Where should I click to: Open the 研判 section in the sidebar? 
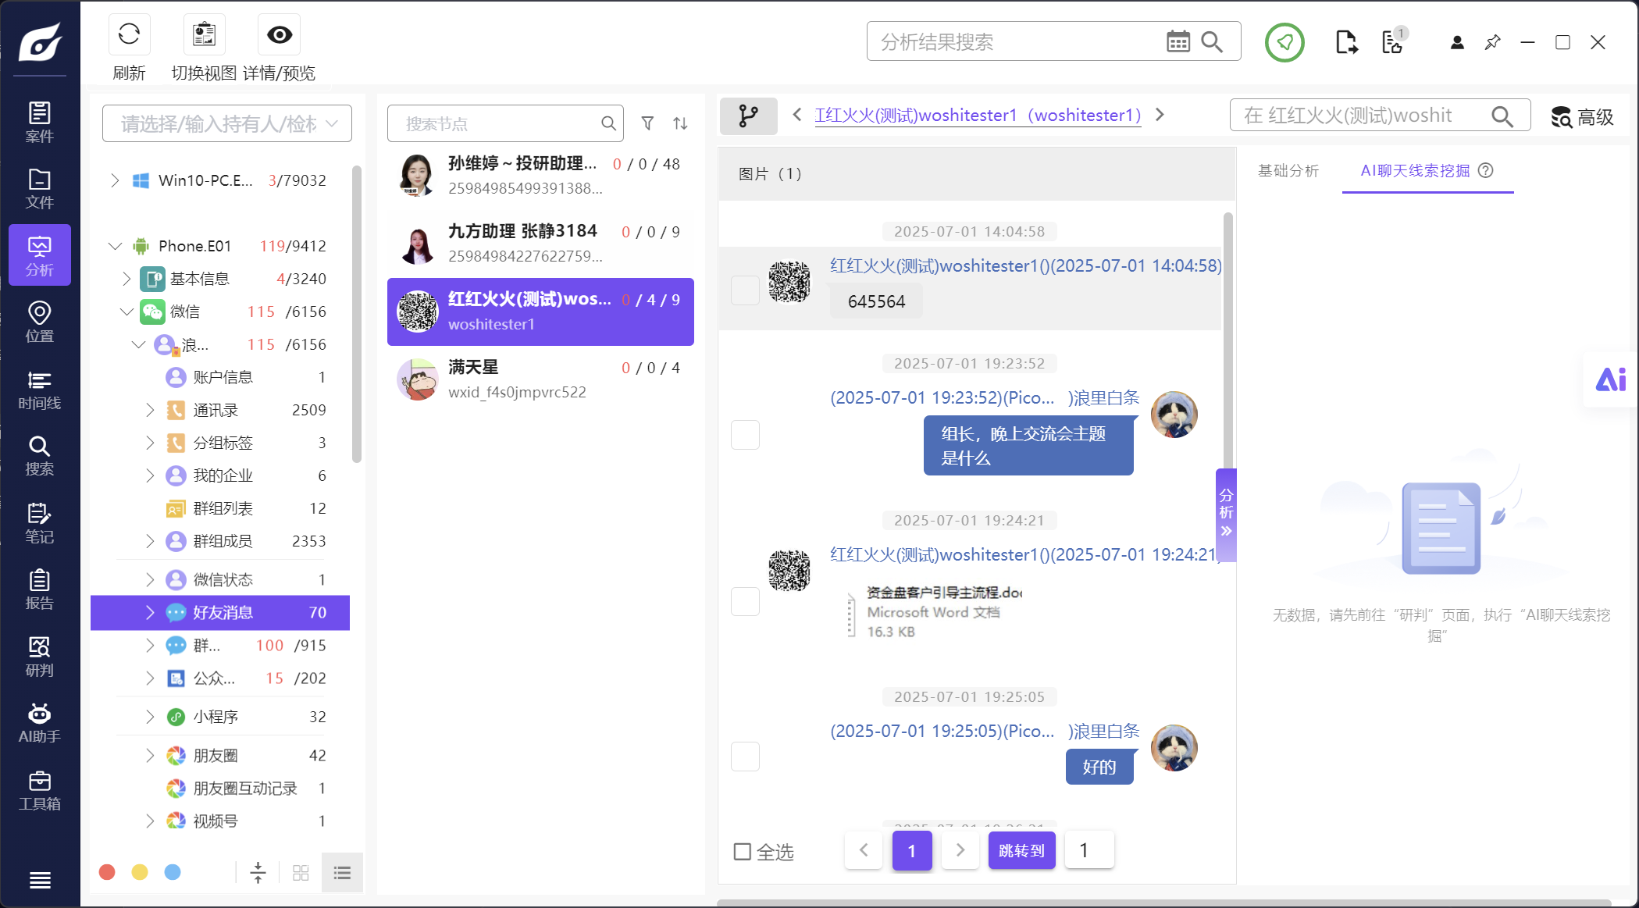tap(40, 657)
